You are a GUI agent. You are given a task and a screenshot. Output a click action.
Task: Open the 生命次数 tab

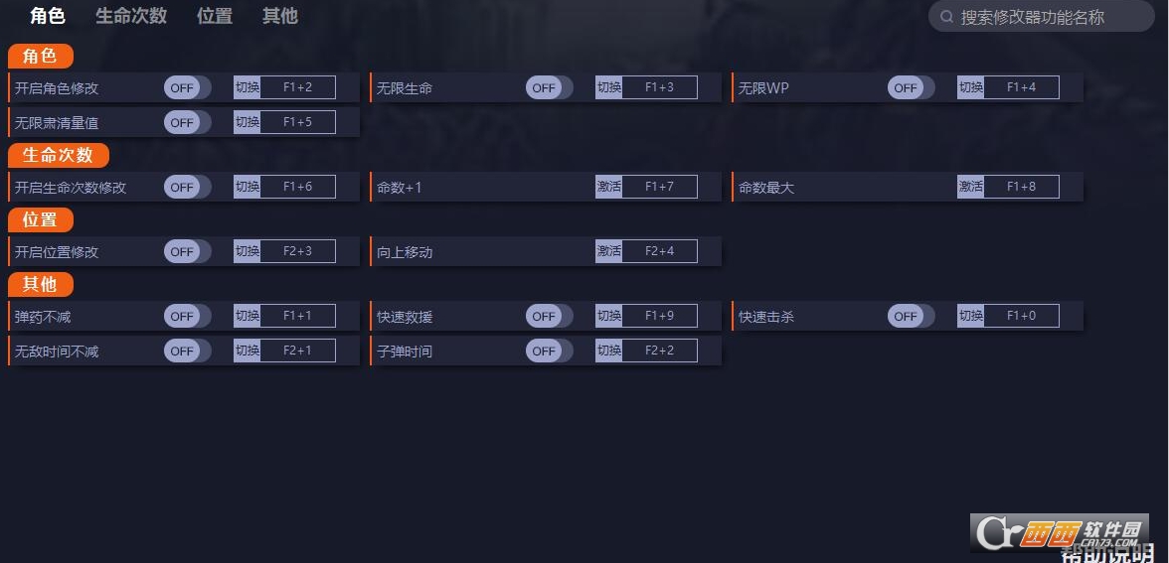point(131,16)
